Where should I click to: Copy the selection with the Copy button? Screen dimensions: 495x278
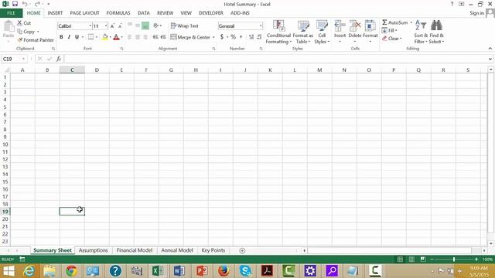coord(26,32)
